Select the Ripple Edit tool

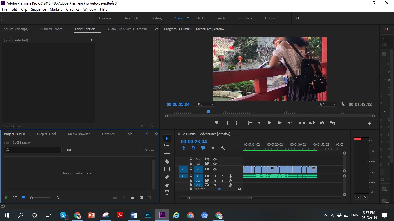pos(167,154)
